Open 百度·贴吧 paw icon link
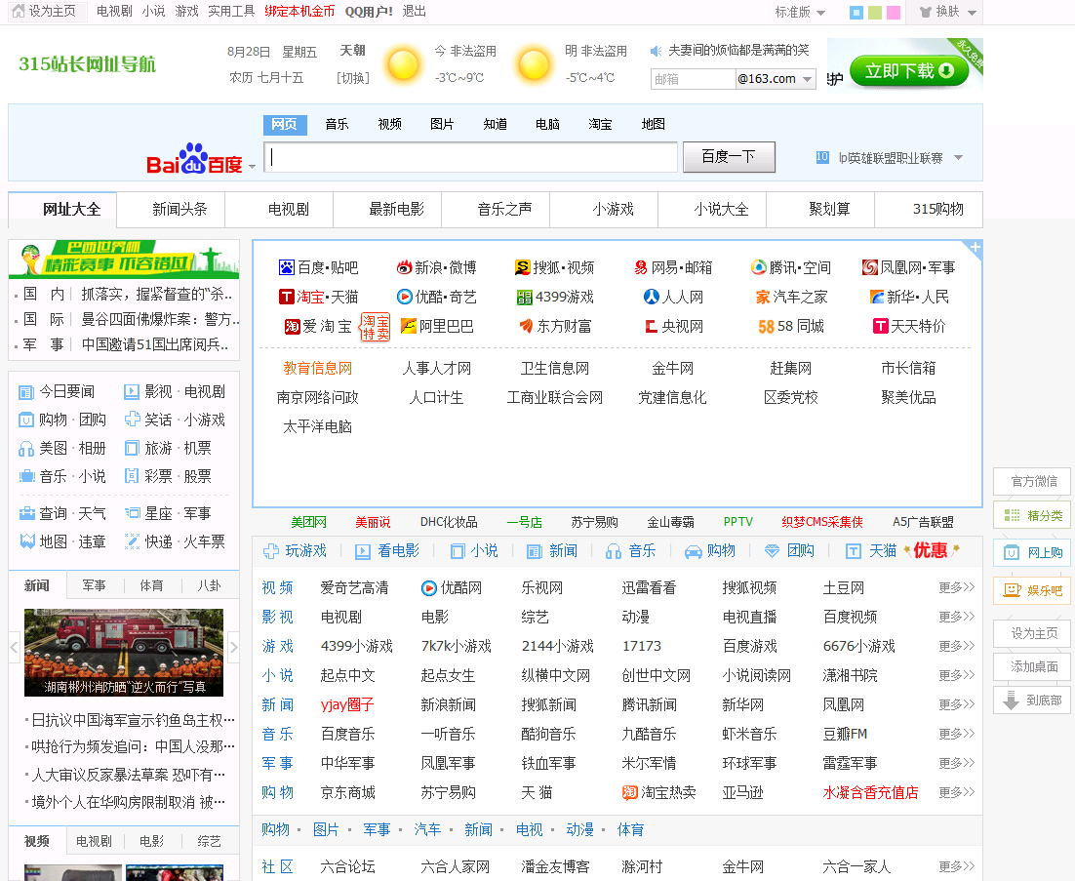Image resolution: width=1075 pixels, height=881 pixels. tap(287, 267)
